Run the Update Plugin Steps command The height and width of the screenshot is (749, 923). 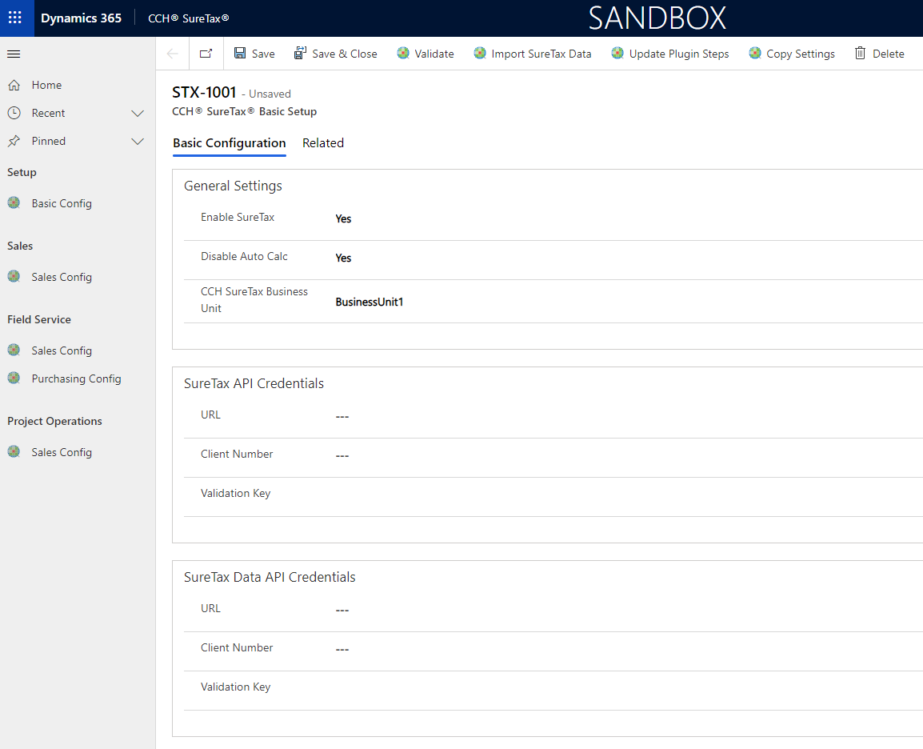pos(679,54)
